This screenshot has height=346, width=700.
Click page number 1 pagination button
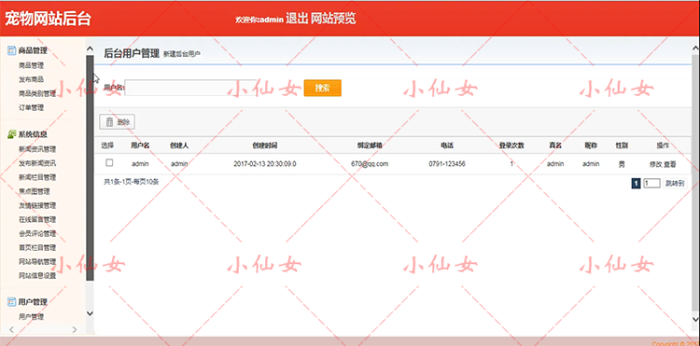636,183
